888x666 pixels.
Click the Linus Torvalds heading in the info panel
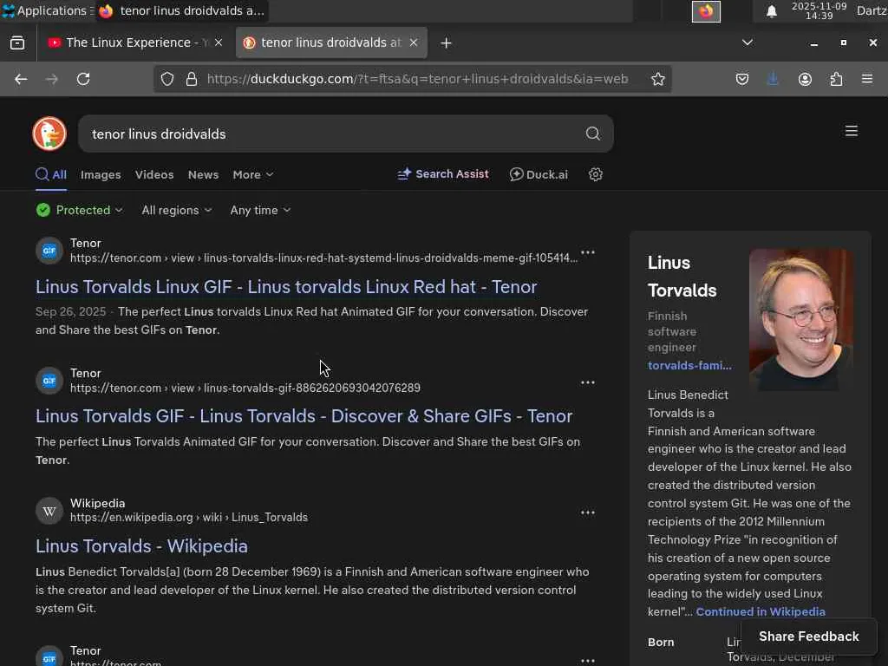pos(682,277)
